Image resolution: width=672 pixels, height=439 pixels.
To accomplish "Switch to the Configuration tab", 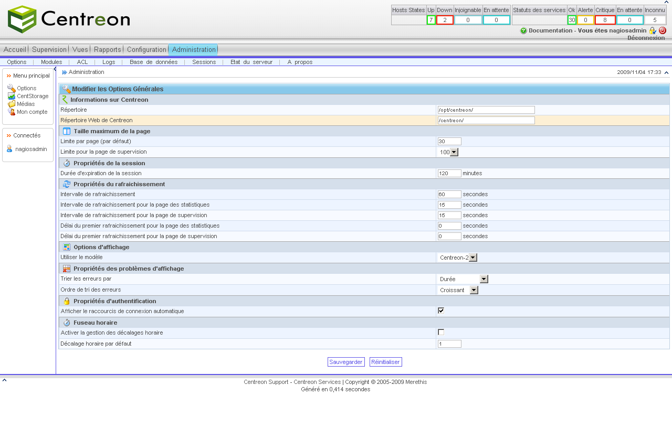I will [146, 49].
